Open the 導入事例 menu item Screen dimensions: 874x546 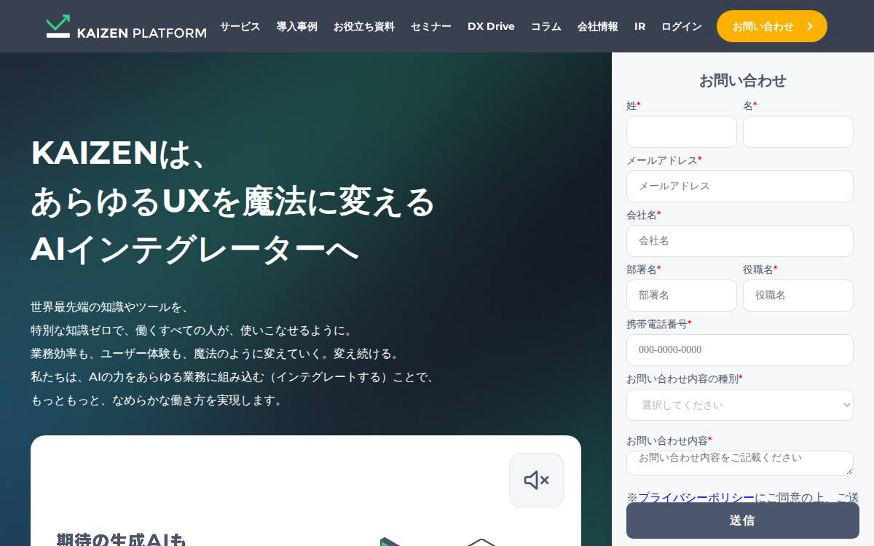pyautogui.click(x=296, y=26)
